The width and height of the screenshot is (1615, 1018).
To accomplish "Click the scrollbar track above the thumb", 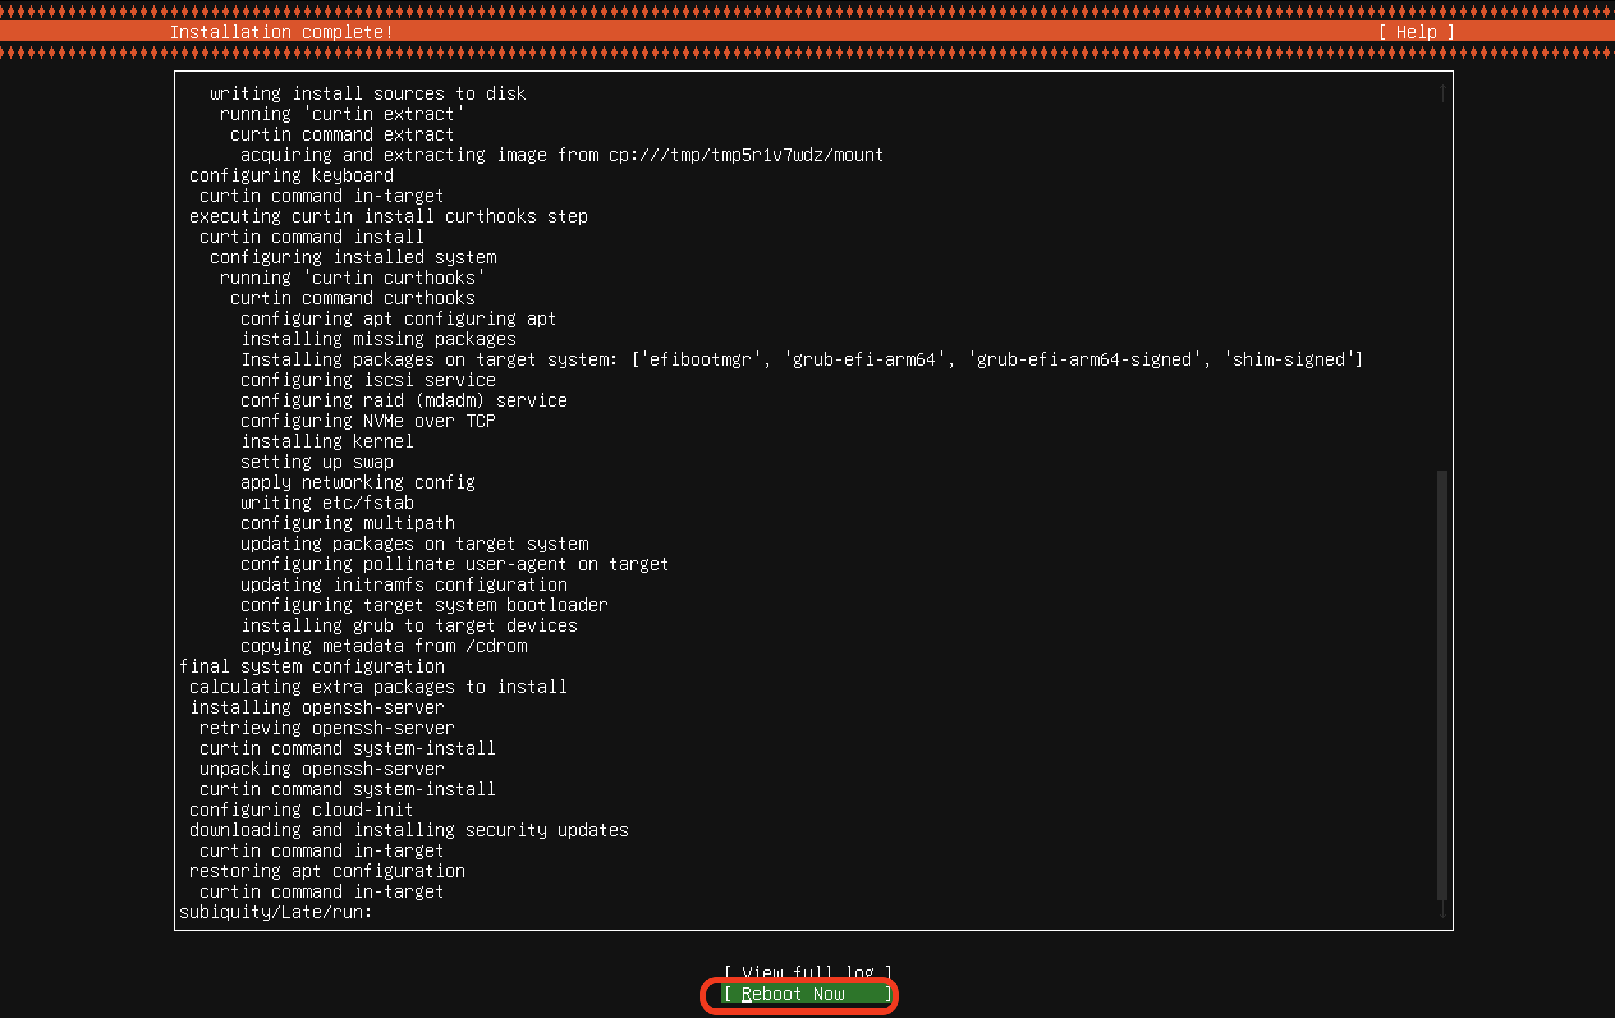I will [x=1442, y=281].
